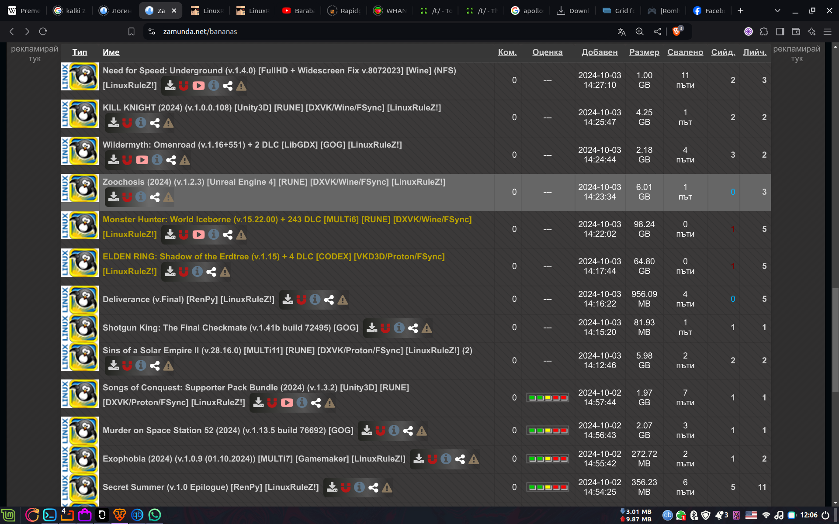Switch to the Barab YouTube tab
Viewport: 839px width, 524px height.
coord(299,10)
